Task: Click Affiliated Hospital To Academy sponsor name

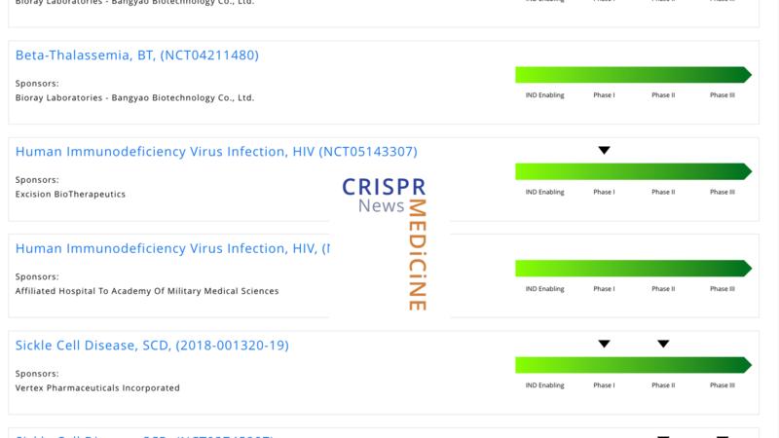Action: [147, 291]
